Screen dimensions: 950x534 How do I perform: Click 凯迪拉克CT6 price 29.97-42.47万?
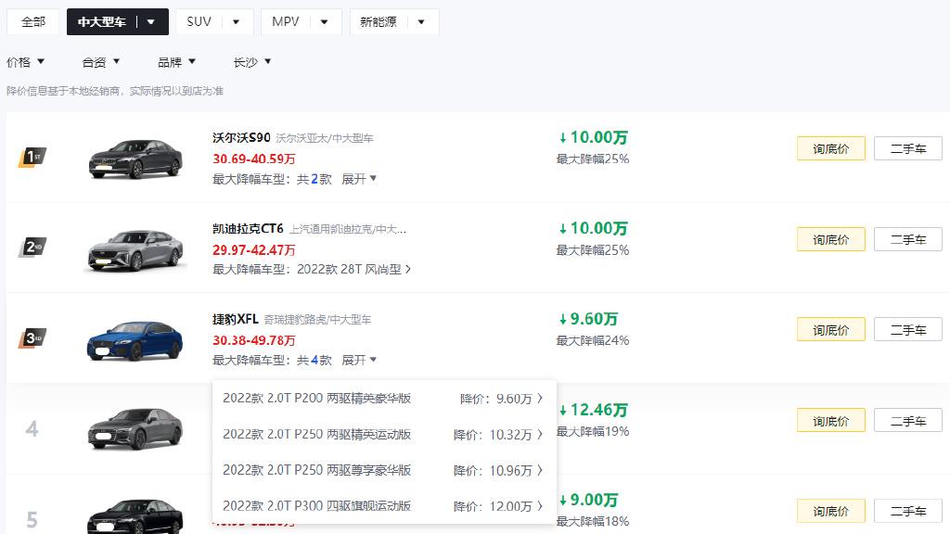pos(254,249)
